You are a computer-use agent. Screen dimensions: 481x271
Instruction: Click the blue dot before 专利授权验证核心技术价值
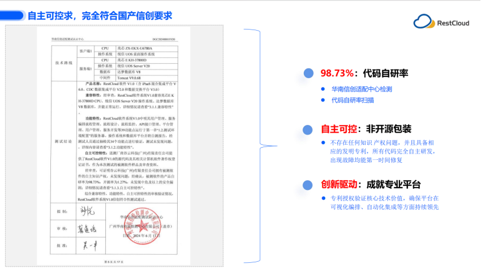click(x=324, y=199)
